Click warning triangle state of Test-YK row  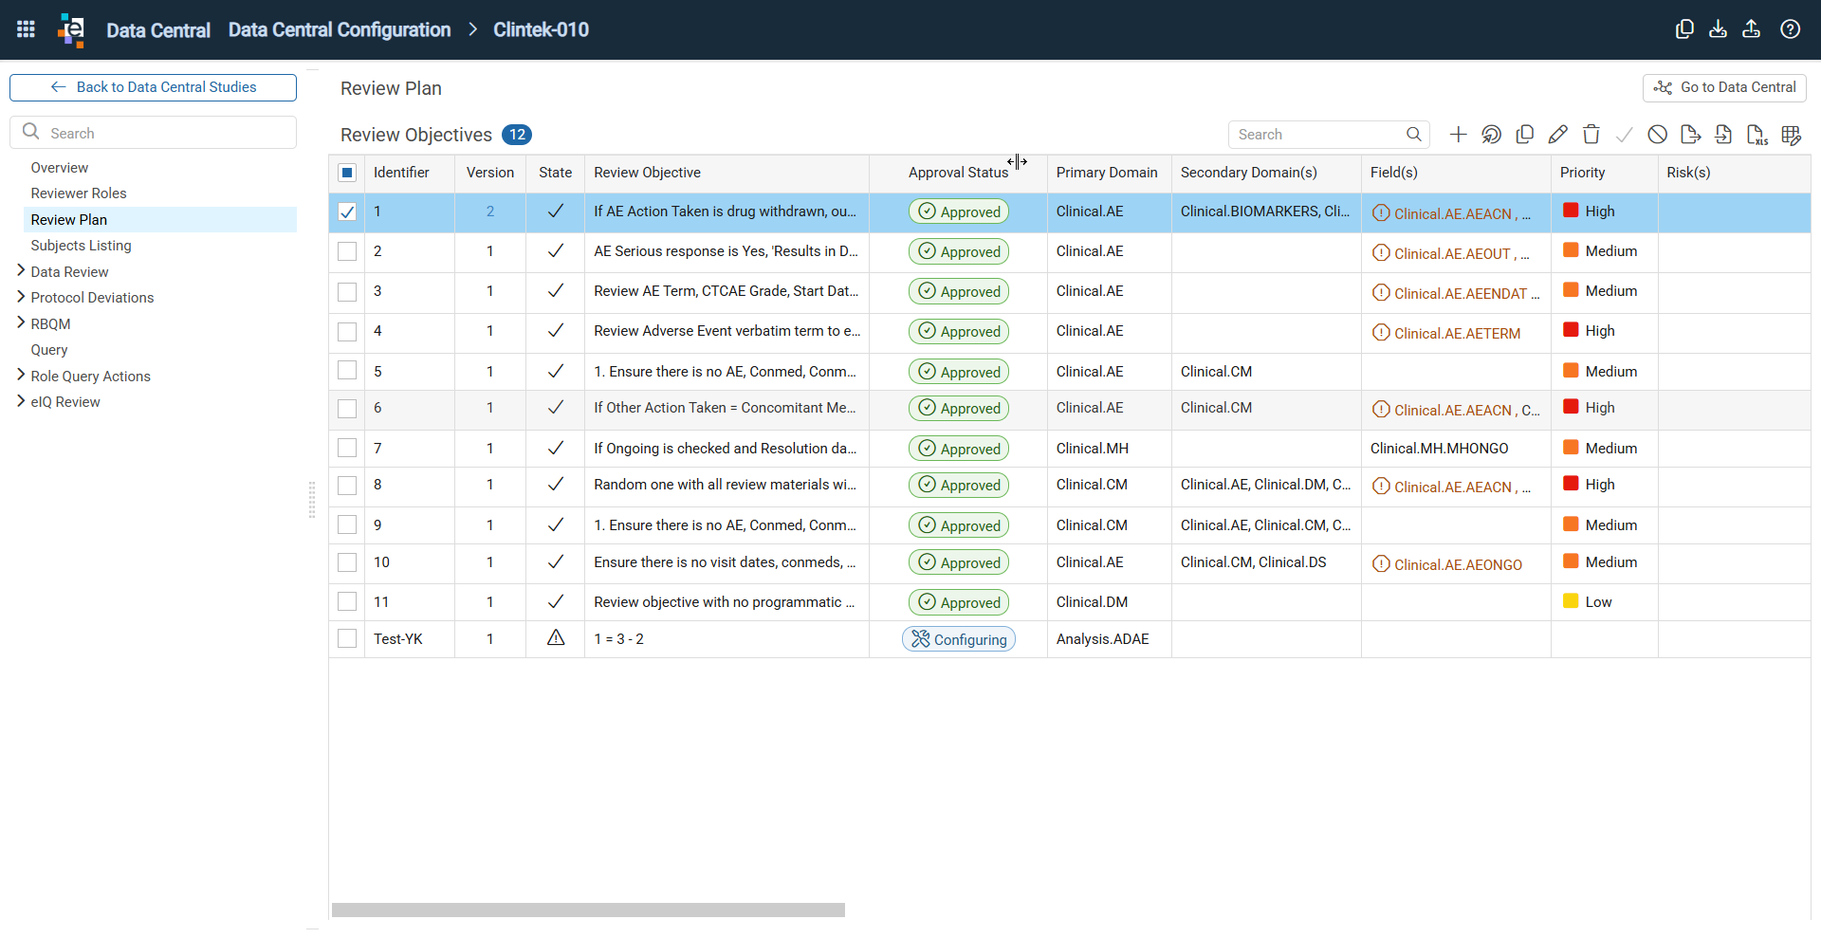pyautogui.click(x=556, y=638)
